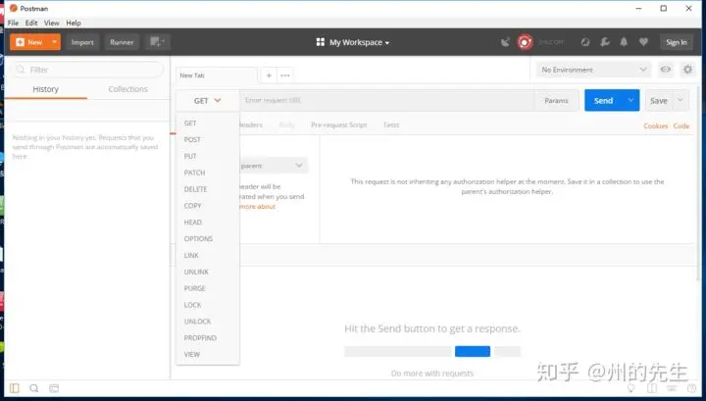Open the wrench settings icon
This screenshot has width=706, height=401.
click(x=605, y=42)
